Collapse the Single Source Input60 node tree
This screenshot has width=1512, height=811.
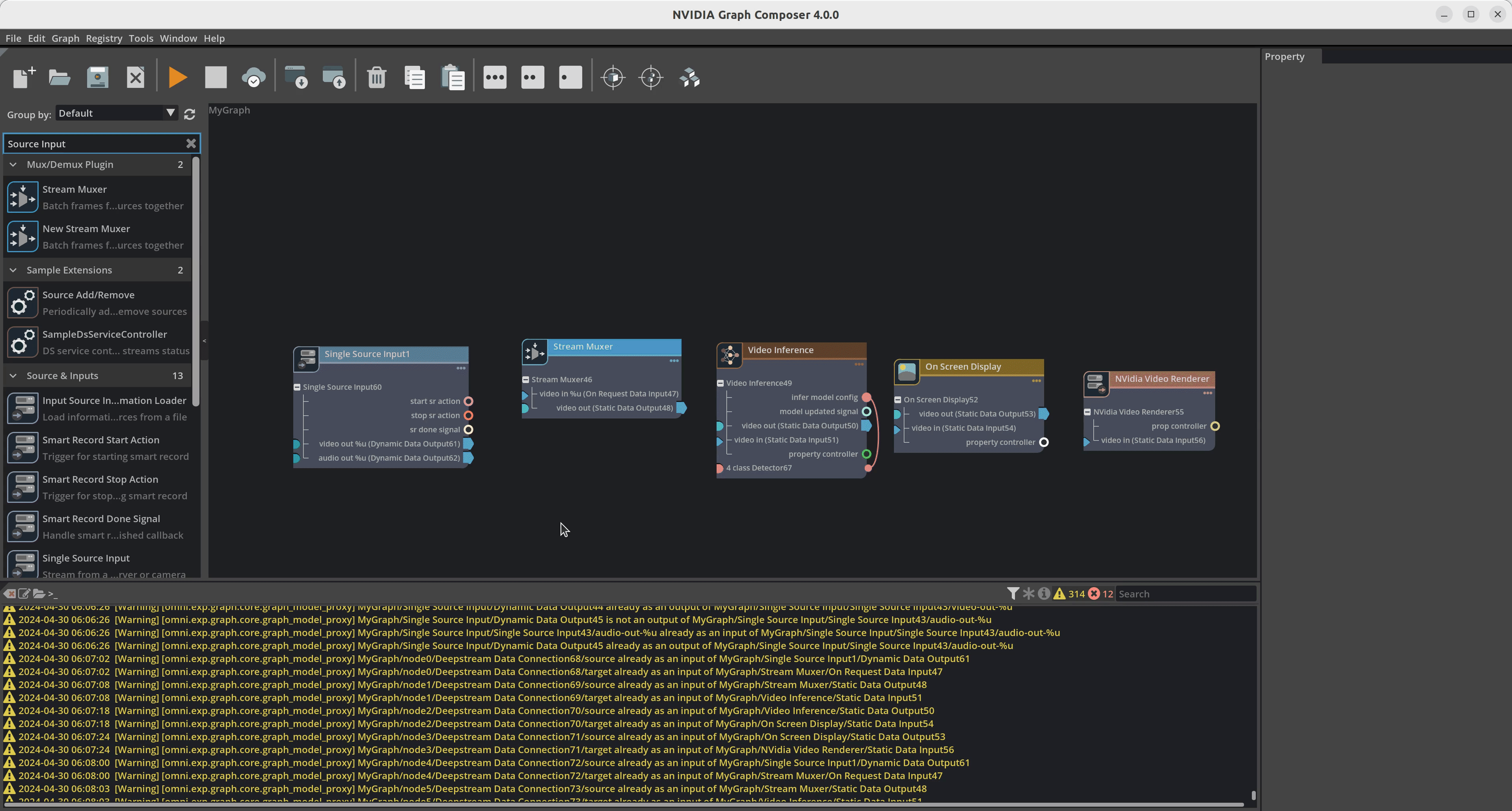click(297, 387)
